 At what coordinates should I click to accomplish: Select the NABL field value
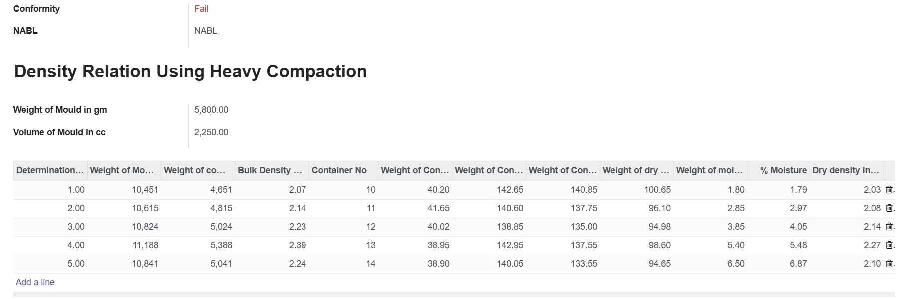coord(206,31)
